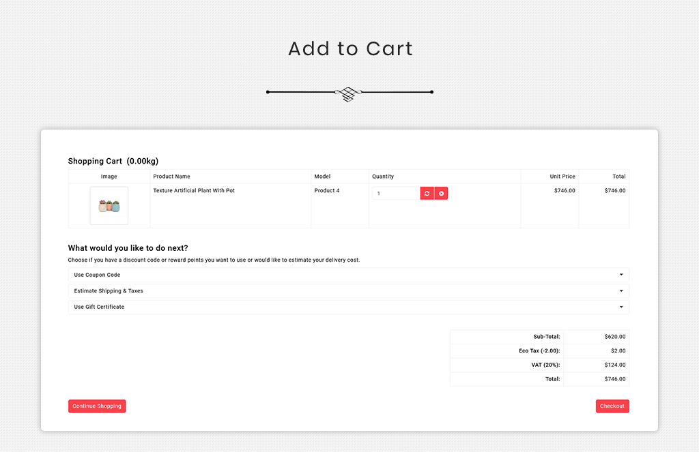Click the caret arrow on Estimate Shipping & Taxes
Screen dimensions: 699x452
tap(621, 291)
